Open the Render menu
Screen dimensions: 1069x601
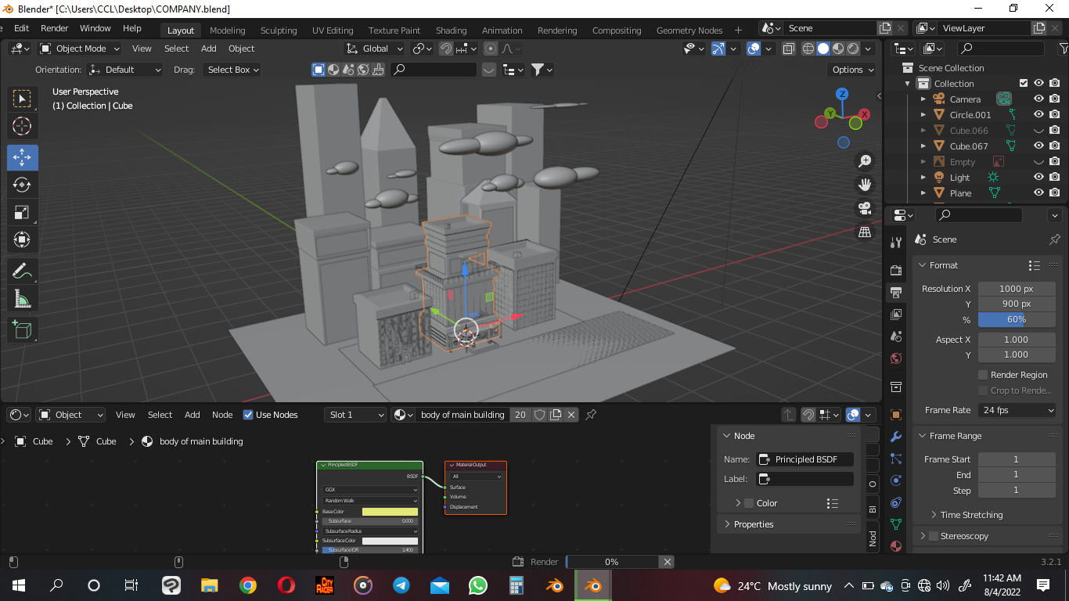coord(54,28)
